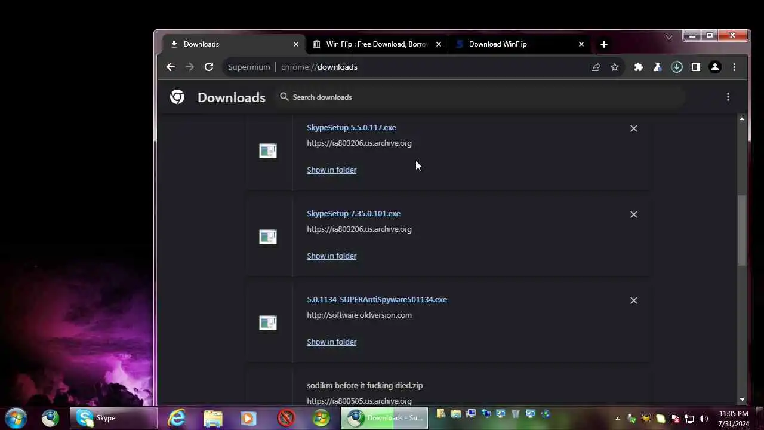
Task: Open the SkypeSetup 7.35.0.101.exe file link
Action: (353, 213)
